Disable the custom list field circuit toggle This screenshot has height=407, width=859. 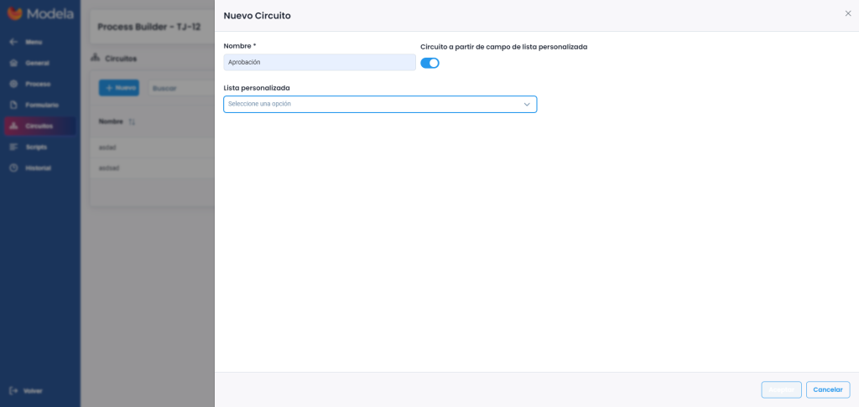(x=429, y=63)
